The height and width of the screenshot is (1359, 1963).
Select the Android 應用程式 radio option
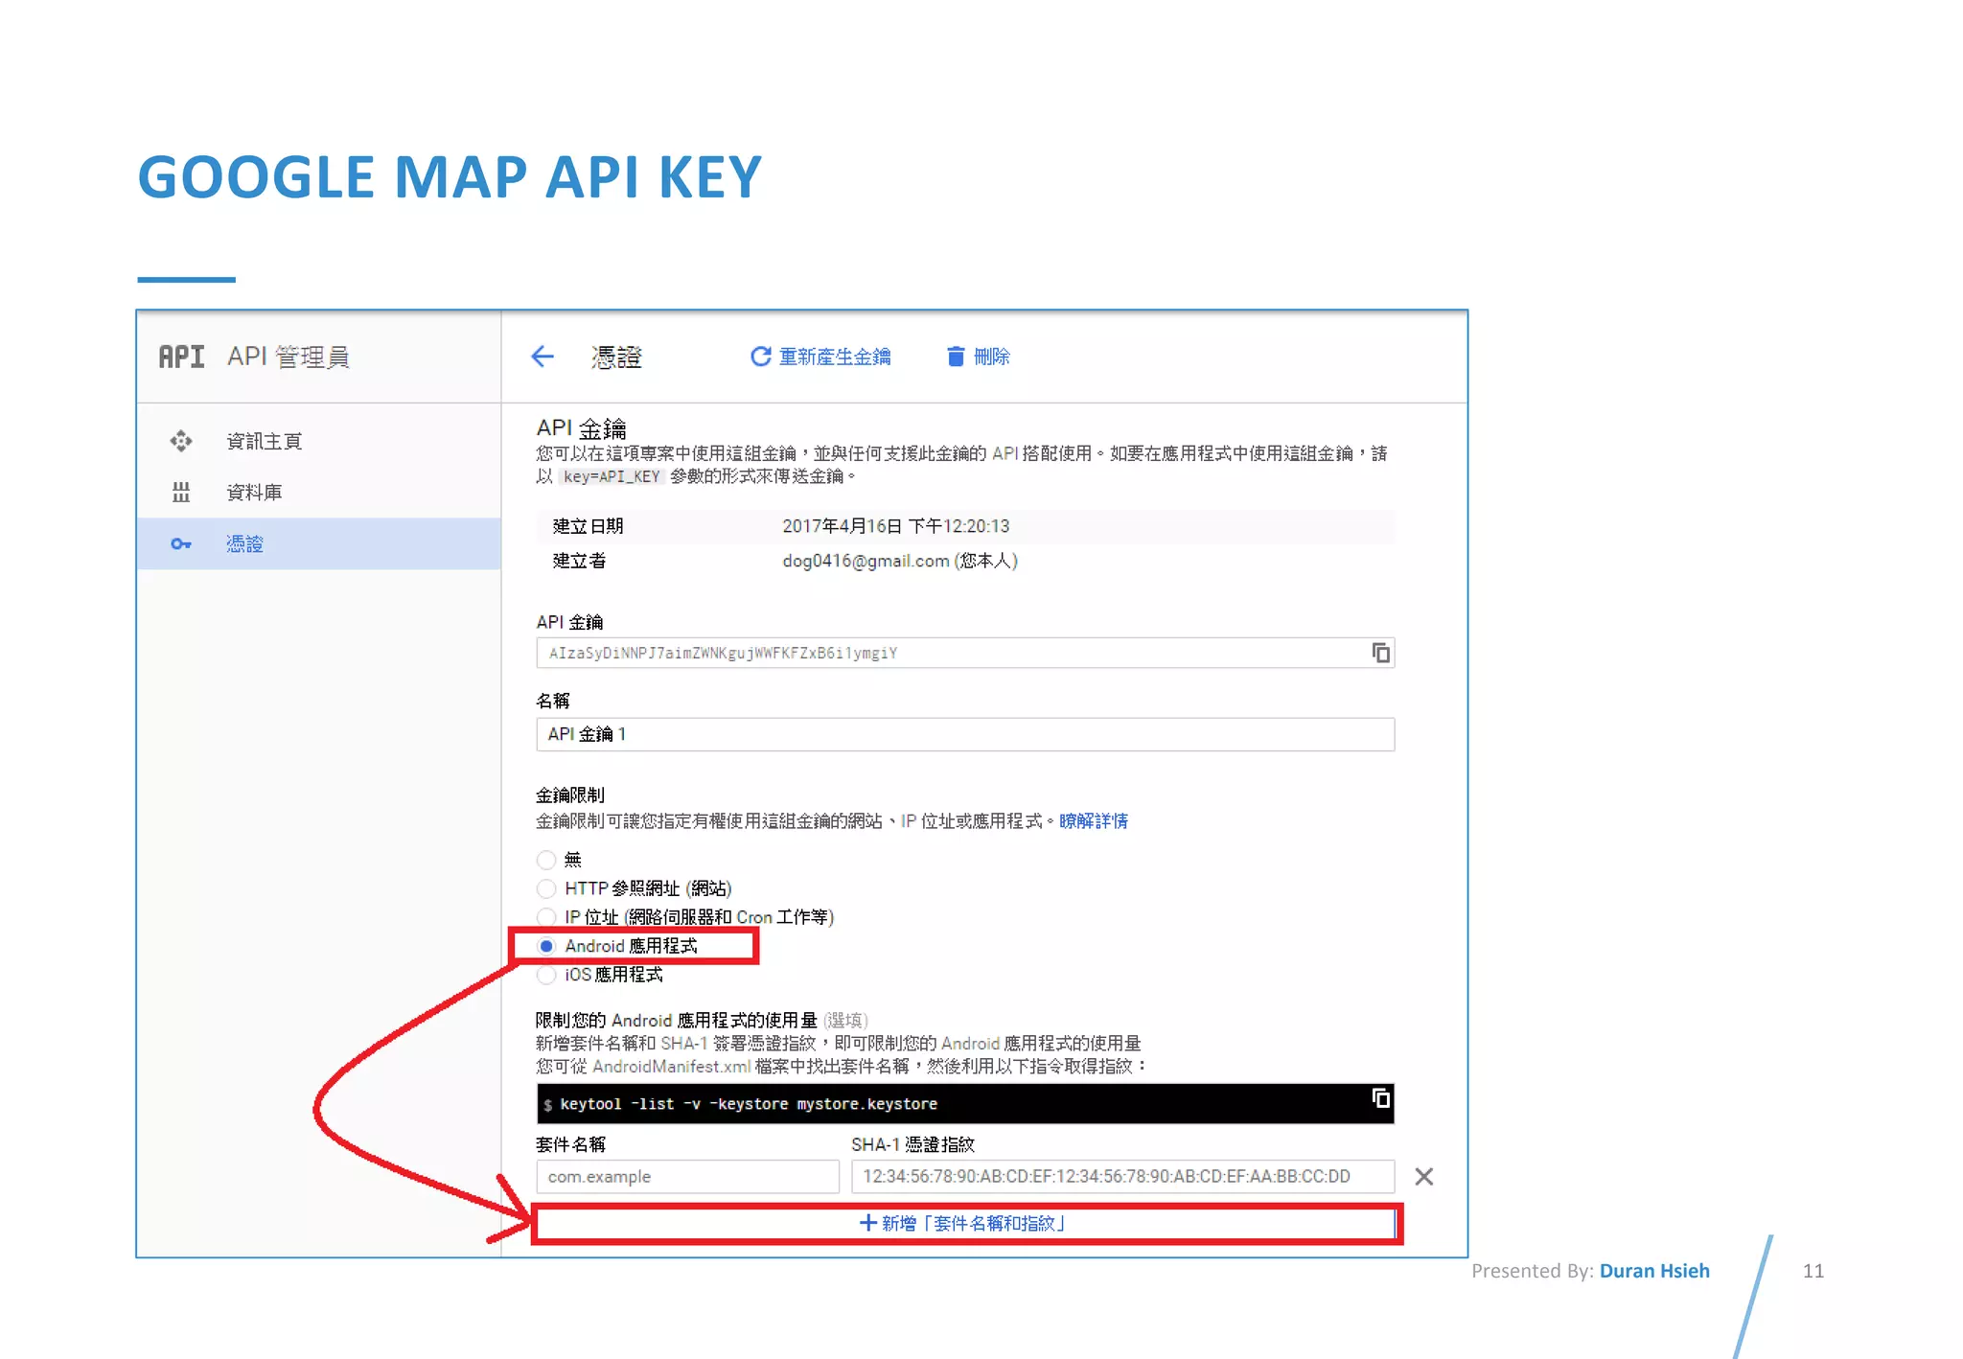click(x=546, y=946)
